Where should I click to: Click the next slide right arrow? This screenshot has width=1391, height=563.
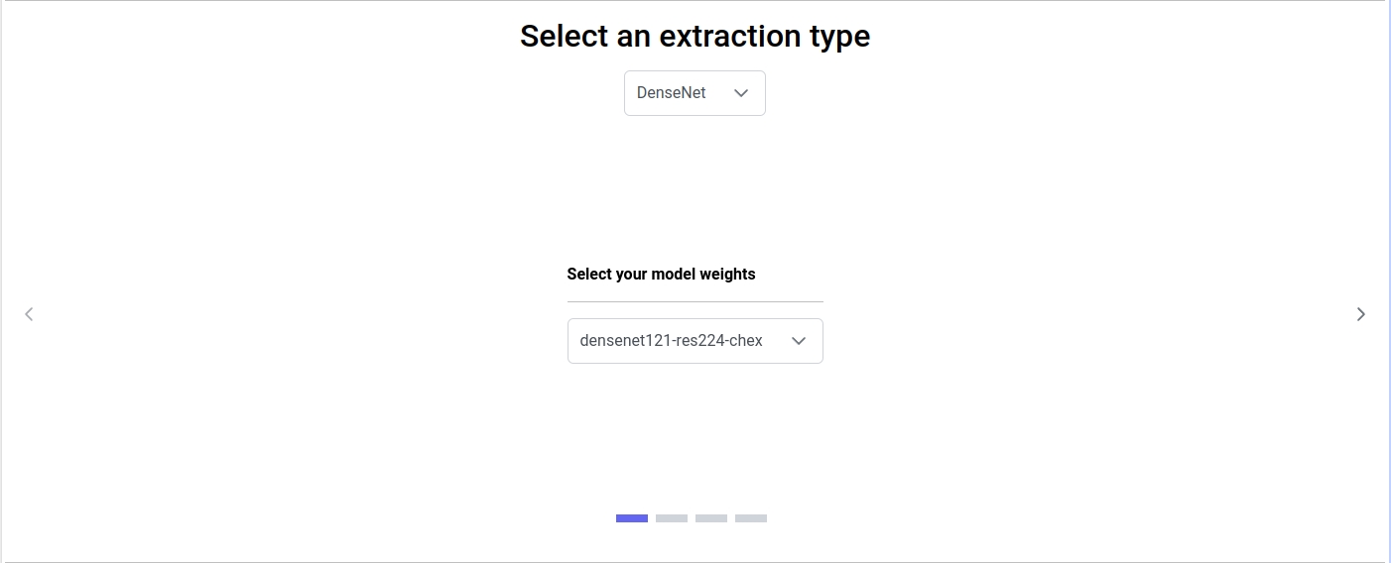[x=1361, y=314]
